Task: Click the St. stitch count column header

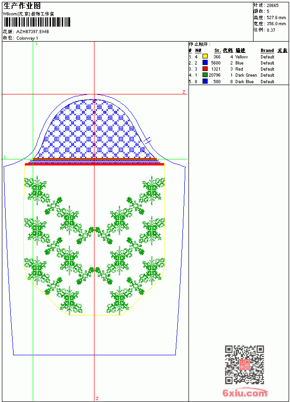Action: pos(217,50)
